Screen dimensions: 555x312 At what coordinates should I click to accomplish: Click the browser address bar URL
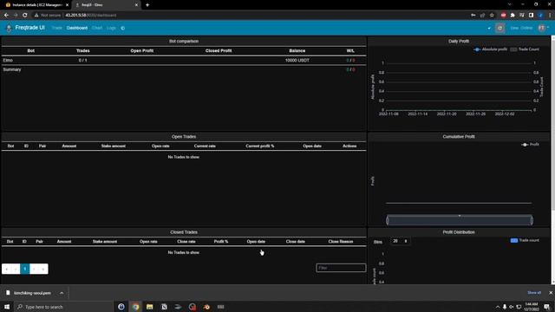tap(90, 16)
